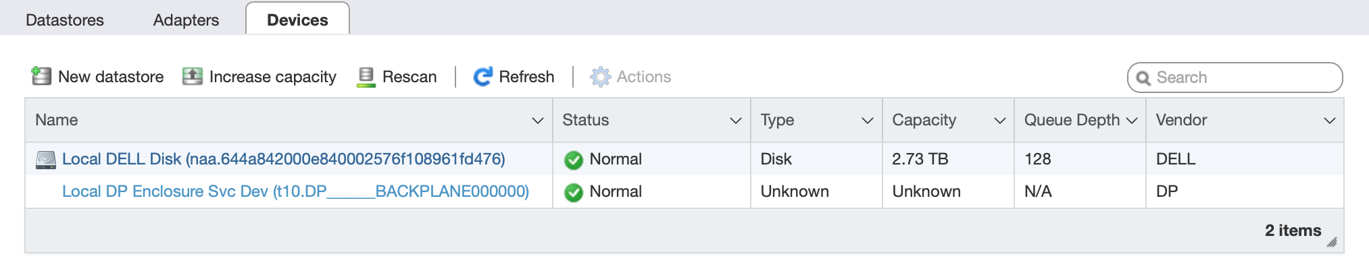Click the Refresh arrow icon
1369x271 pixels.
click(482, 77)
